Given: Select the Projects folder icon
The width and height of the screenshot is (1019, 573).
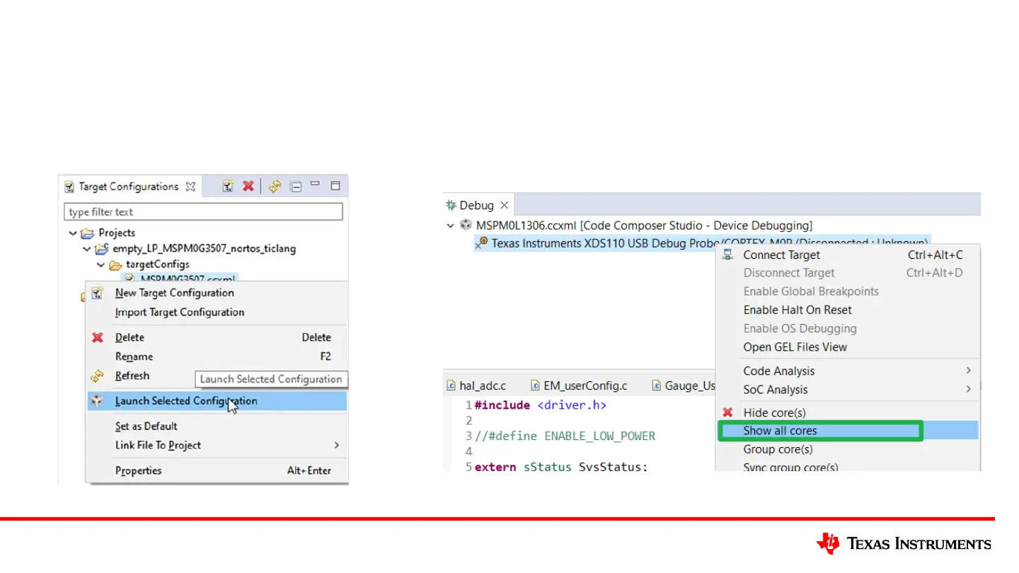Looking at the screenshot, I should [87, 233].
